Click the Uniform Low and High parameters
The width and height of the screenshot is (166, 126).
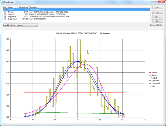click(36, 10)
